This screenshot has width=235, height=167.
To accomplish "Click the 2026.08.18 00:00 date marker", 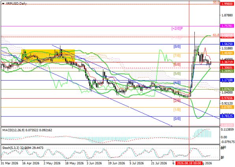I will pyautogui.click(x=189, y=163).
